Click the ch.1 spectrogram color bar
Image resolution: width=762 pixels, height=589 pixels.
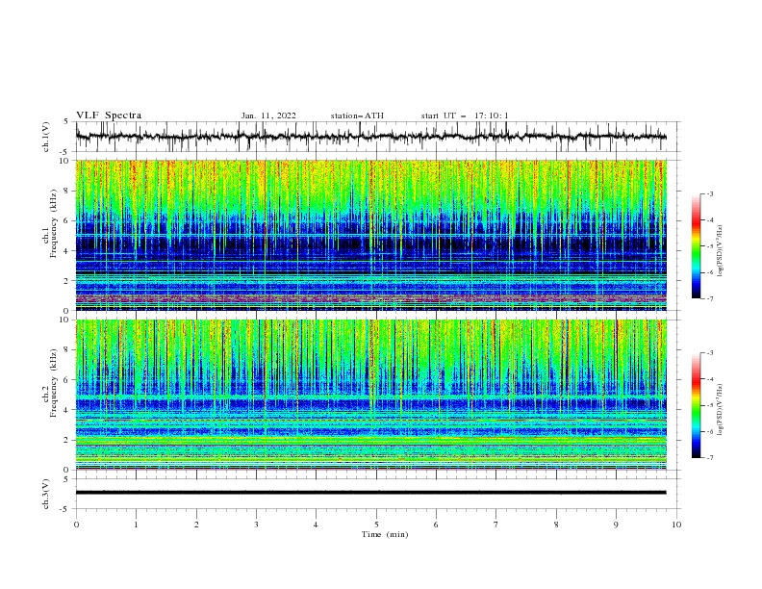696,246
